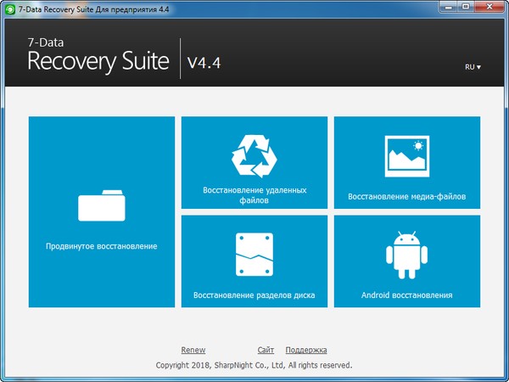
Task: Click the V4.4 version text
Action: (x=204, y=62)
